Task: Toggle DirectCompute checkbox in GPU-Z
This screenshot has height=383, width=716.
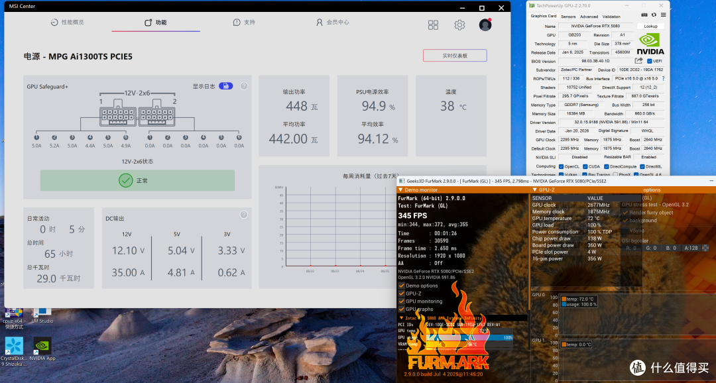Action: click(x=607, y=166)
